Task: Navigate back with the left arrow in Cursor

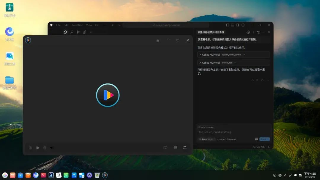Action: [113, 25]
